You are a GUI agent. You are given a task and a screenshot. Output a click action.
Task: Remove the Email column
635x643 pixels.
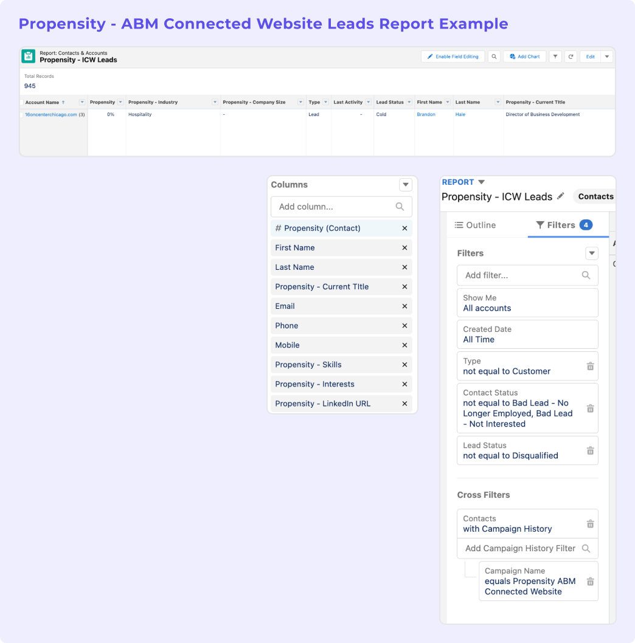click(404, 306)
